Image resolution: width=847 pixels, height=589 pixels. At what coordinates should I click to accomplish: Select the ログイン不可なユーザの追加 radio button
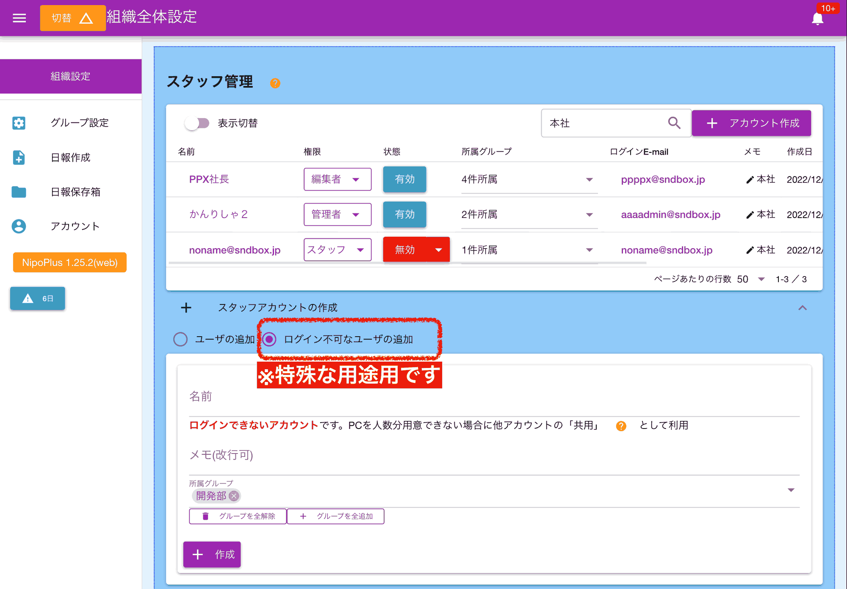point(269,339)
